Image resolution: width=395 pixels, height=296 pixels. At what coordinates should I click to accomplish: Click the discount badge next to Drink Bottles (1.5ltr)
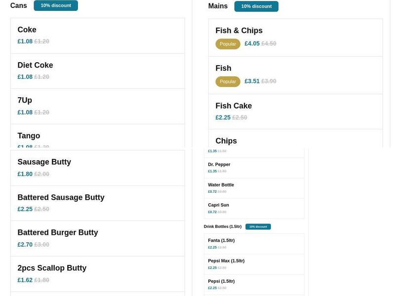click(x=258, y=226)
